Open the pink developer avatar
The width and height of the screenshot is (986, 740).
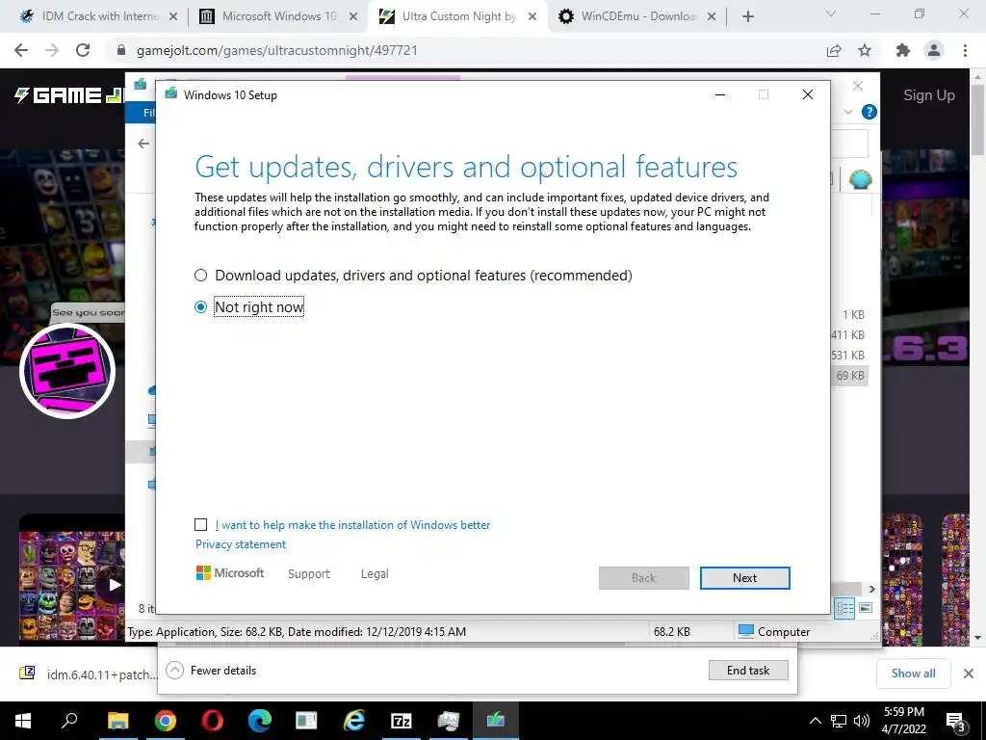[x=67, y=371]
